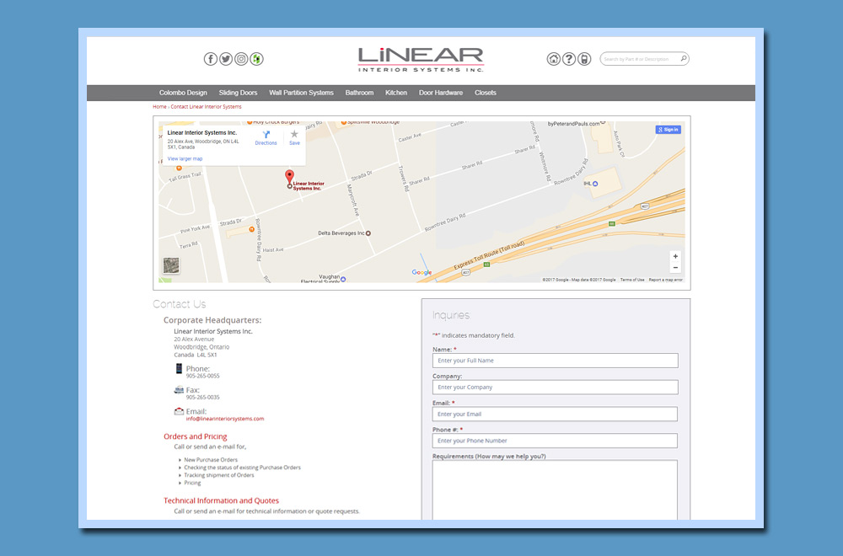Go to the Home breadcrumb link
843x556 pixels.
[159, 107]
